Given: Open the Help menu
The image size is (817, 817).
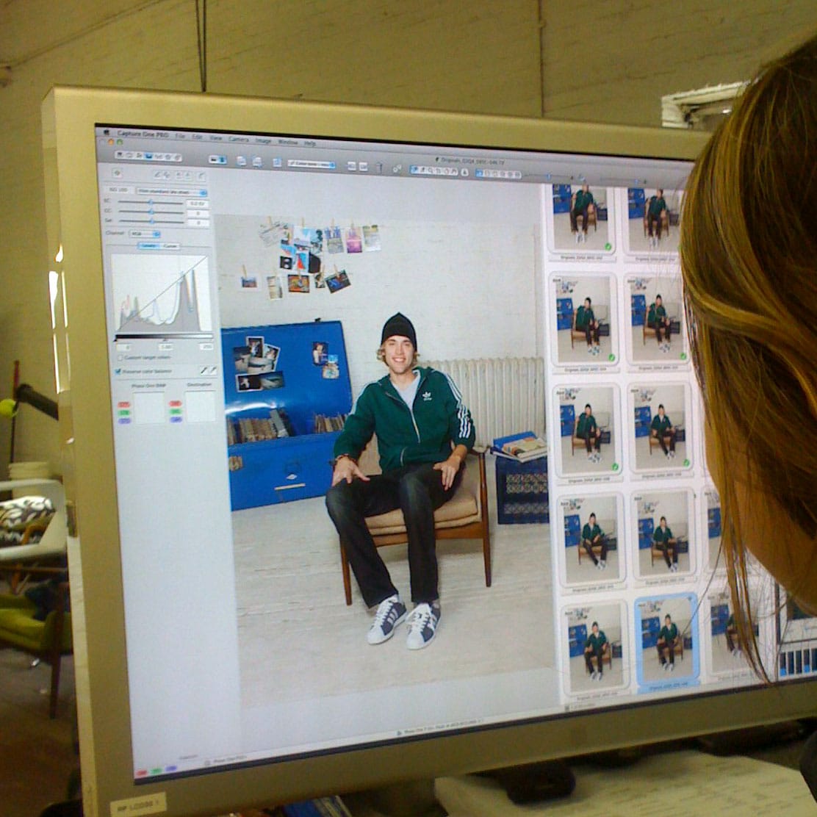Looking at the screenshot, I should click(310, 143).
